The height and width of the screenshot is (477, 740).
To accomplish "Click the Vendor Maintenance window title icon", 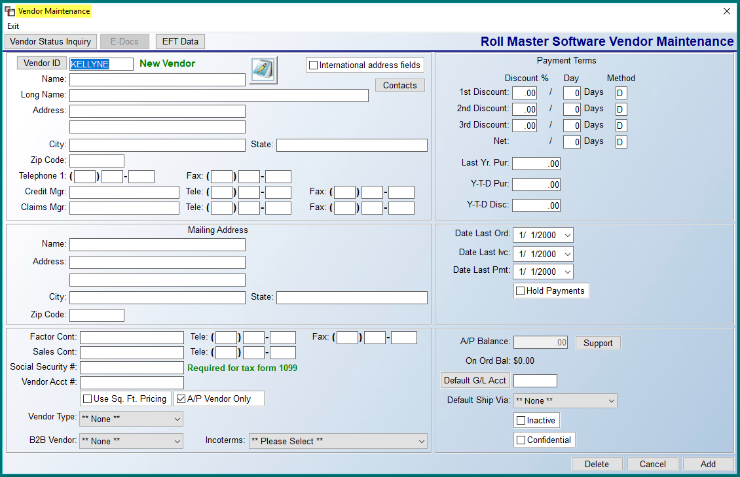I will click(9, 11).
